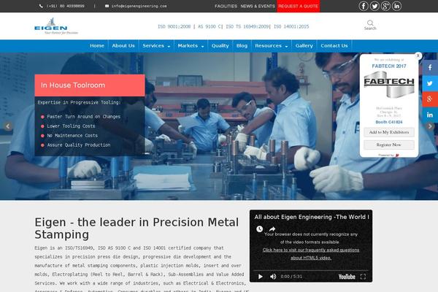Screen dimensions: 438x292
Task: Open the Gallery menu item
Action: 304,46
